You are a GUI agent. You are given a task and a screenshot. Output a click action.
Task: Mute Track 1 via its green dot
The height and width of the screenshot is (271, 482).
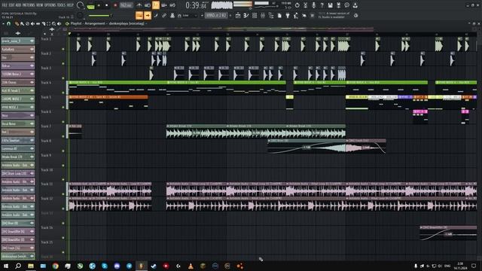click(63, 49)
